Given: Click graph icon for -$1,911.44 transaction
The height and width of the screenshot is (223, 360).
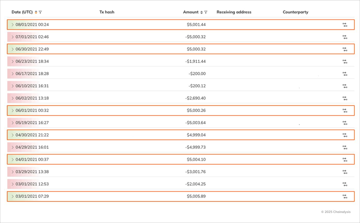Looking at the screenshot, I should (345, 62).
